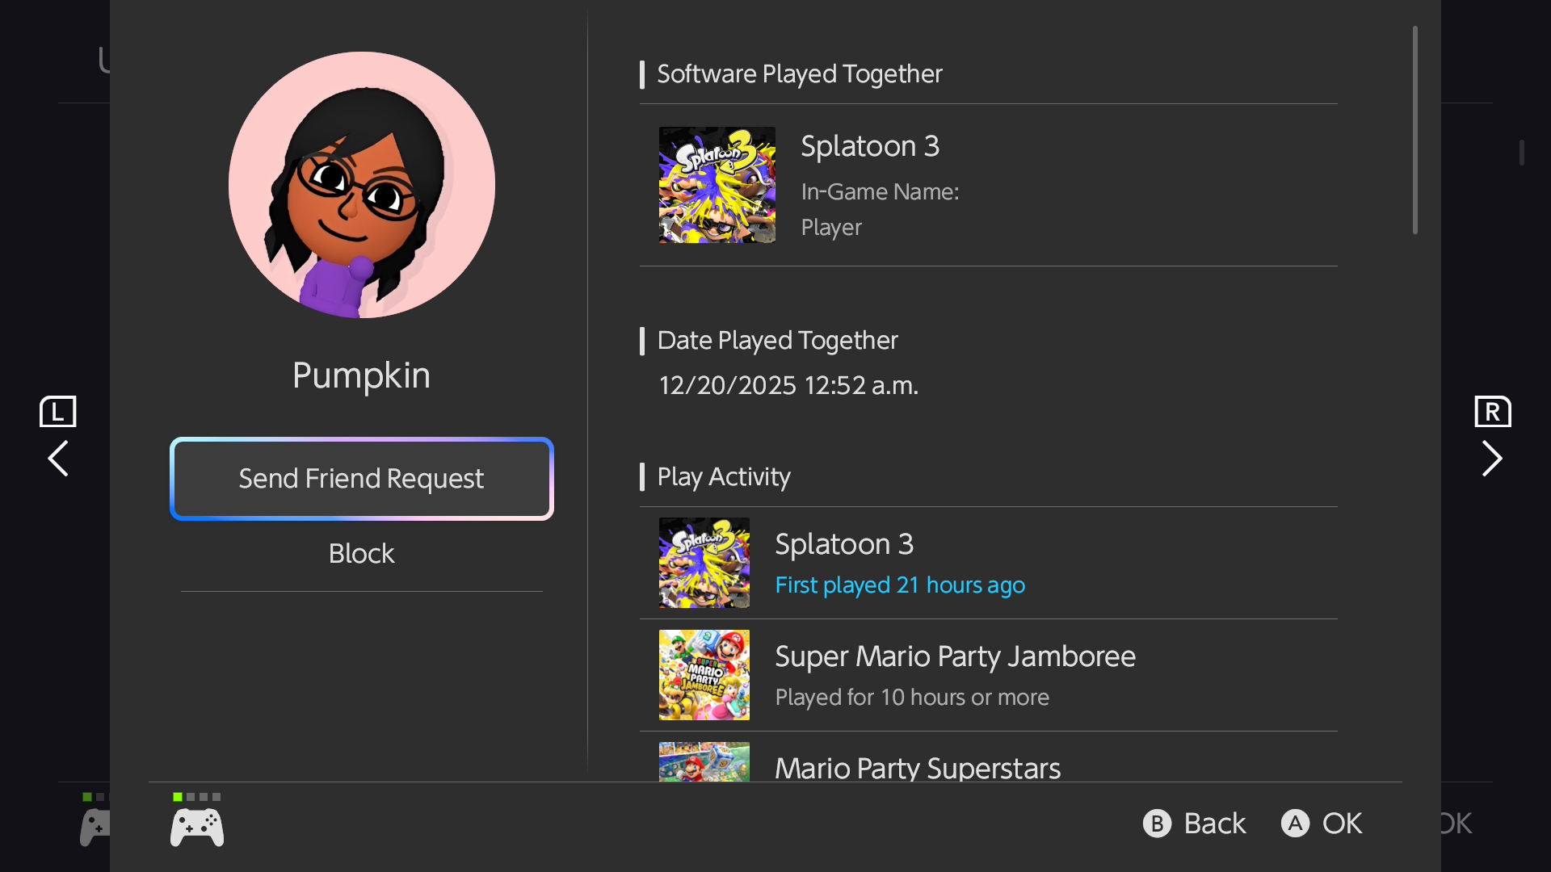Click the white controller icon
Viewport: 1551px width, 872px height.
(197, 828)
